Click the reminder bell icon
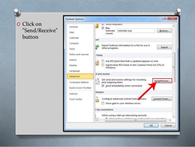Viewport: 195px width, 147px height. (97, 26)
